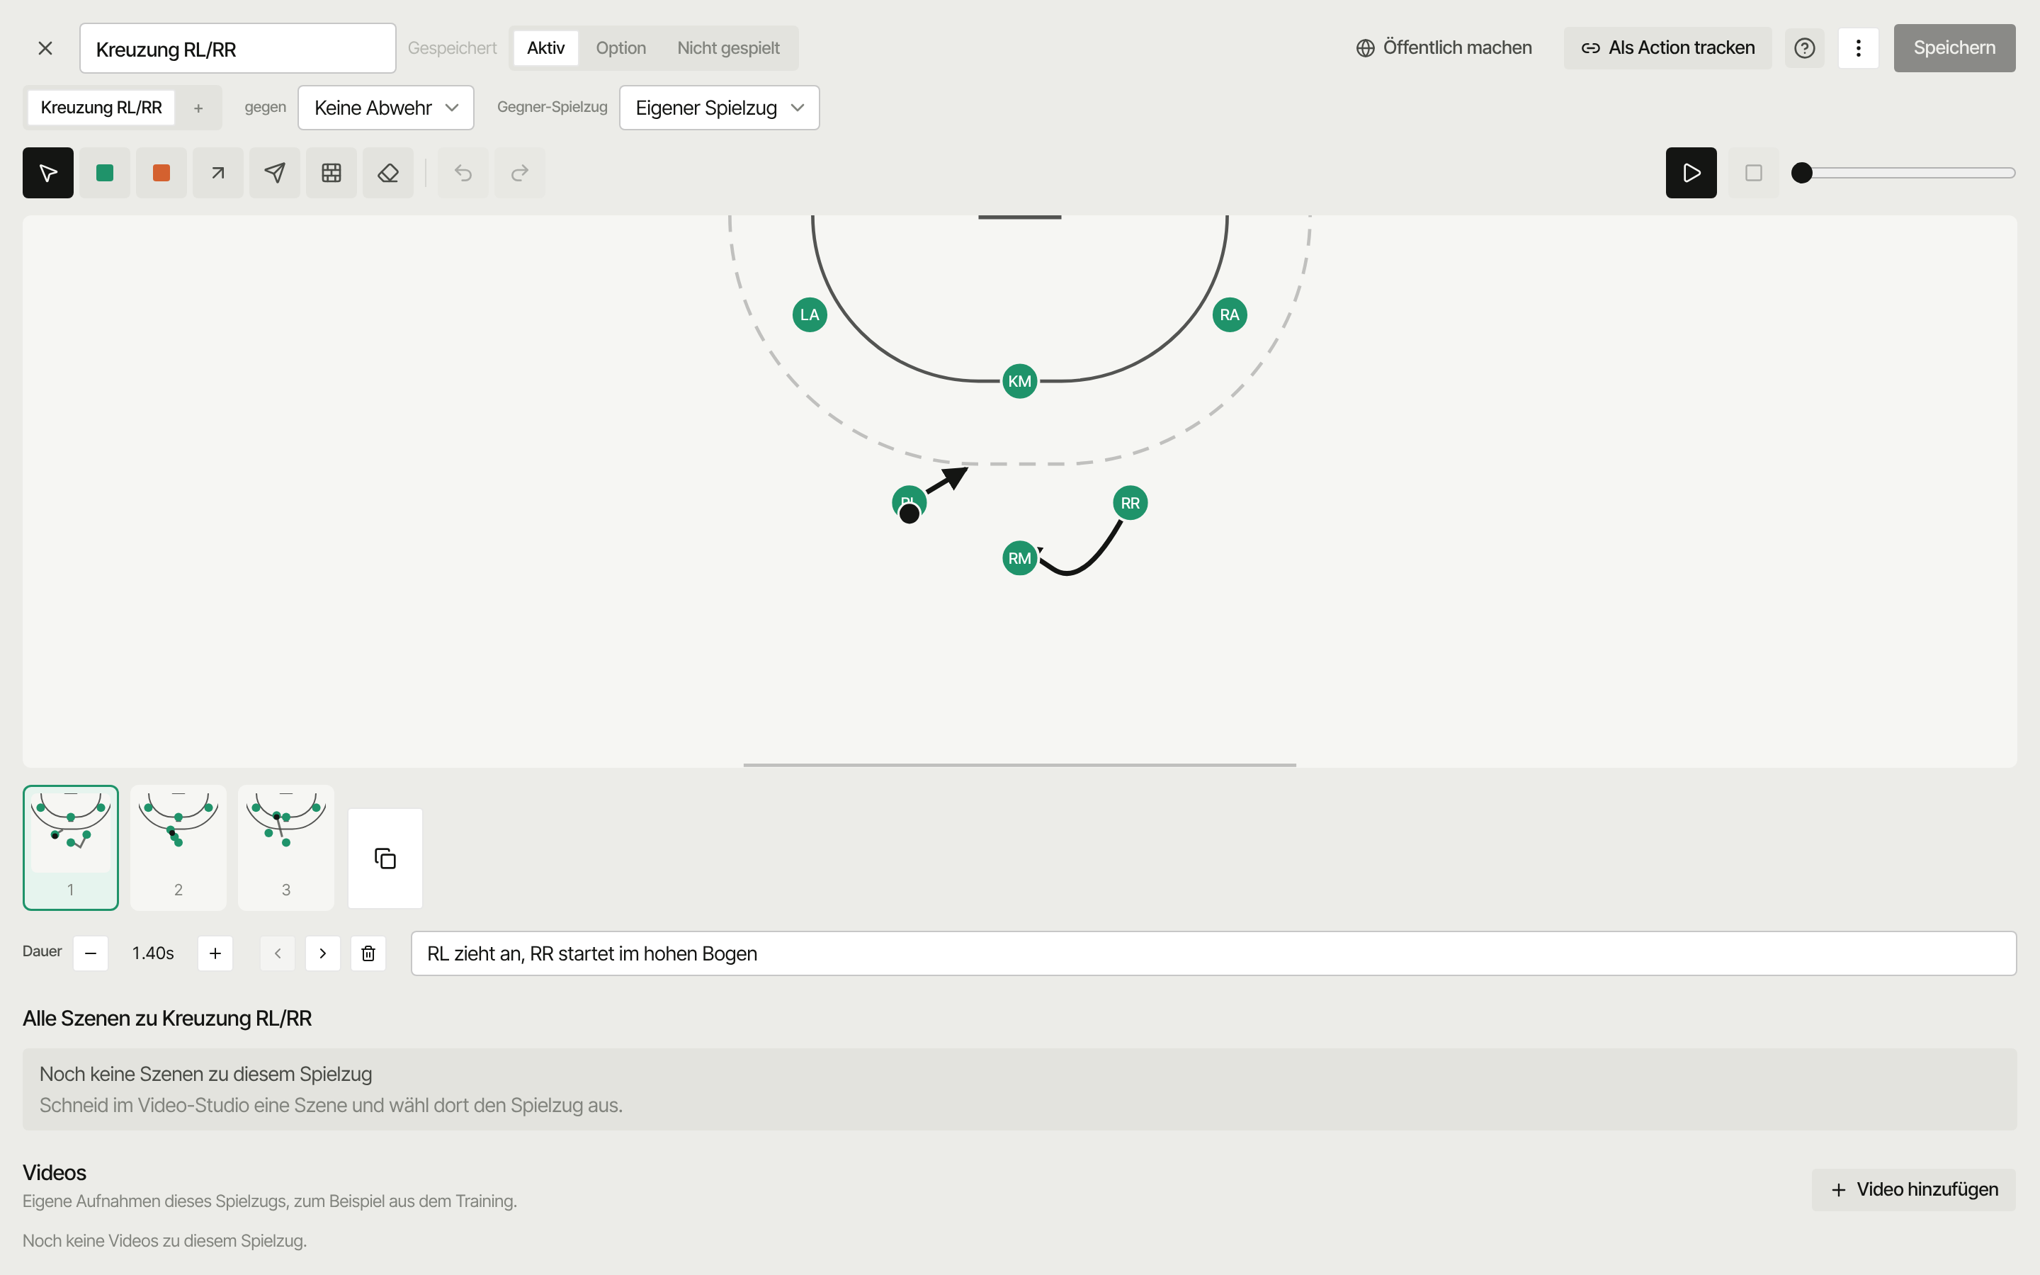Open step 3 thumbnail
The width and height of the screenshot is (2040, 1275).
point(285,847)
